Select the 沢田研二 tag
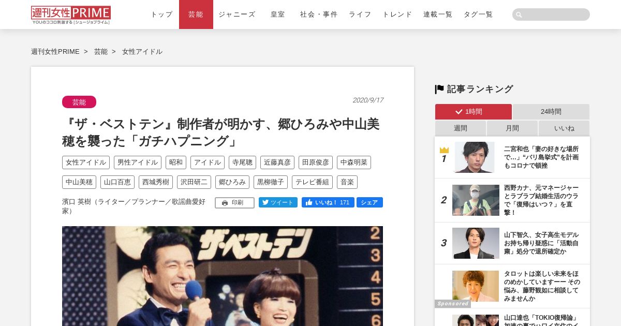This screenshot has width=621, height=326. coord(194,182)
